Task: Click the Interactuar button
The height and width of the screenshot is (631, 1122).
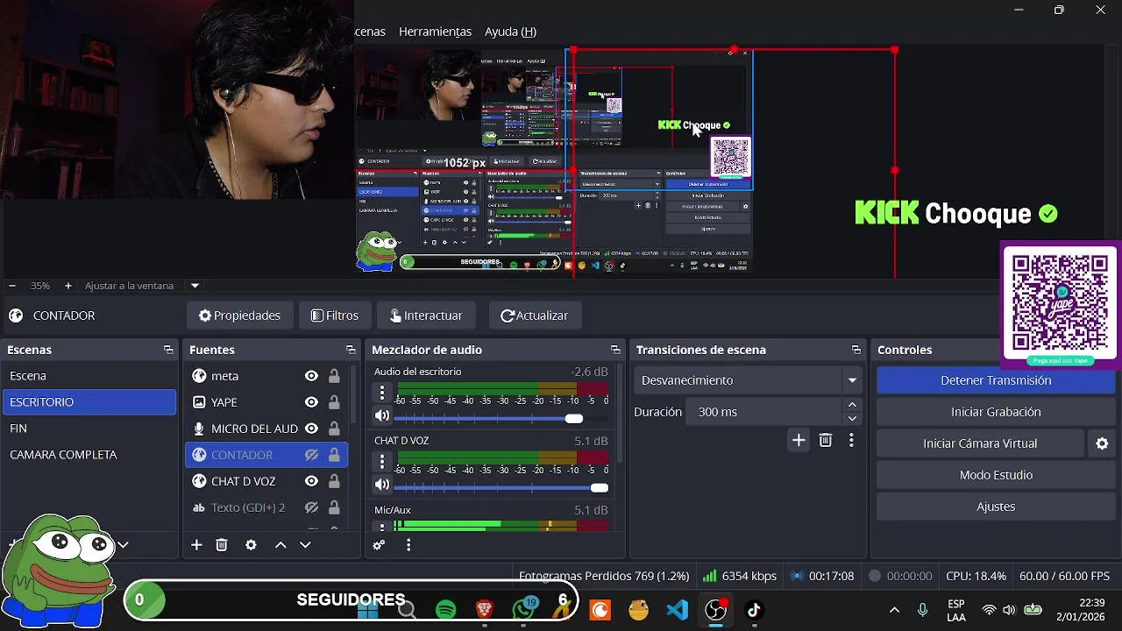Action: click(x=426, y=315)
